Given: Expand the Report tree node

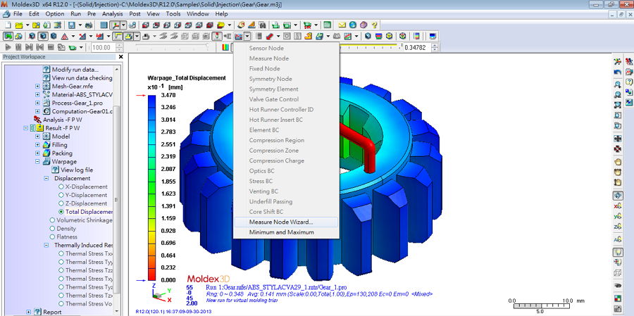Looking at the screenshot, I should point(29,312).
